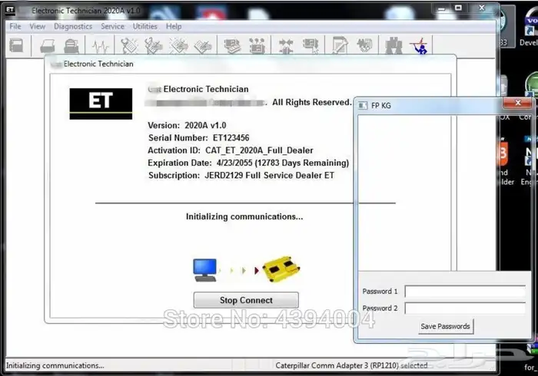
Task: Open the Utilities menu
Action: [145, 26]
